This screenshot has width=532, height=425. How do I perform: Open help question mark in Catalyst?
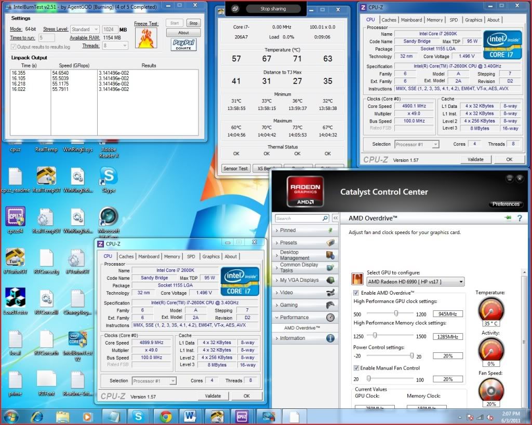(x=520, y=218)
